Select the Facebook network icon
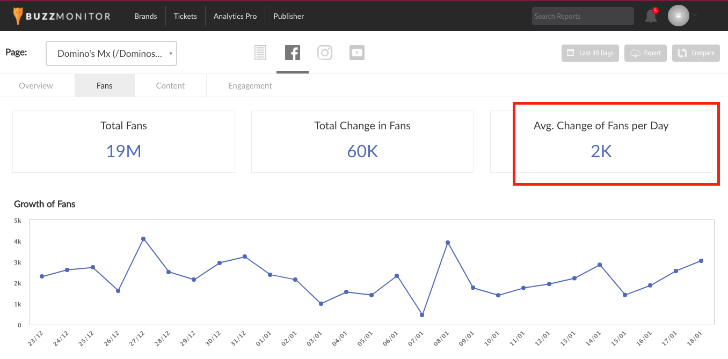The height and width of the screenshot is (359, 728). tap(293, 53)
